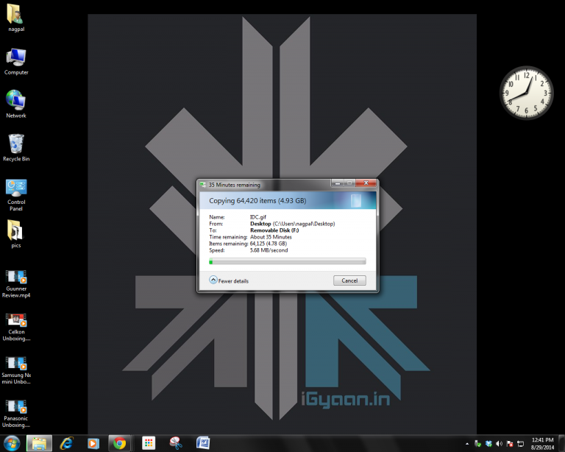
Task: Show hidden system tray icons
Action: [469, 443]
